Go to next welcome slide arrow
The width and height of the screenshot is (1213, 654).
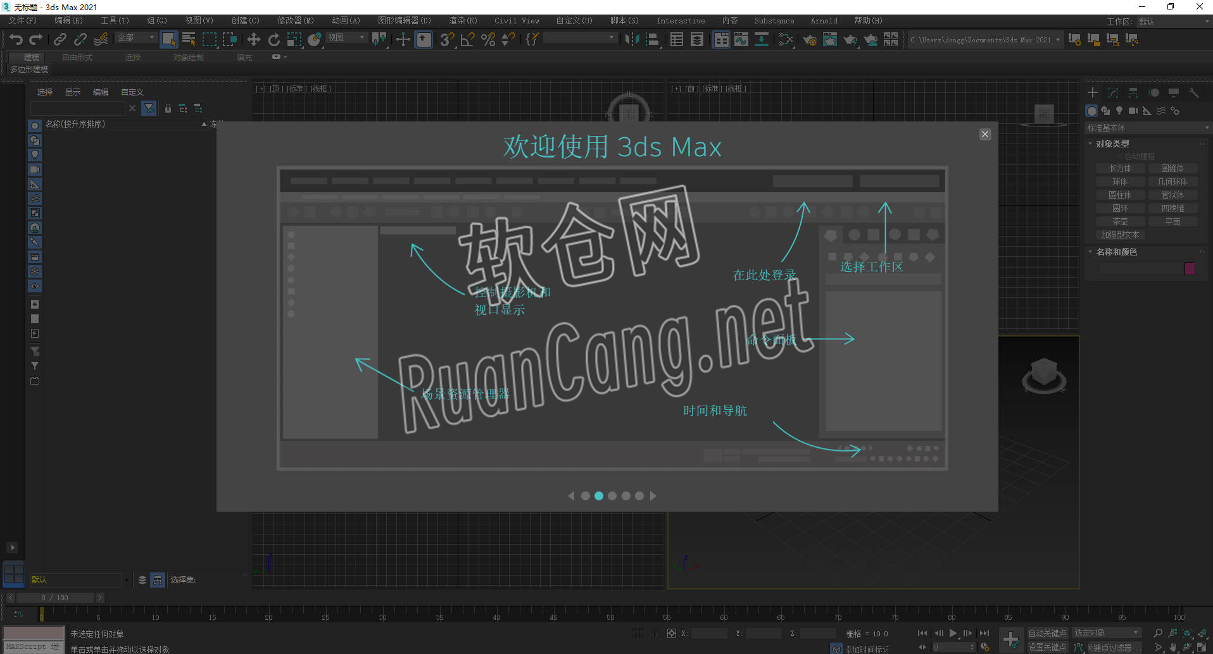point(653,496)
